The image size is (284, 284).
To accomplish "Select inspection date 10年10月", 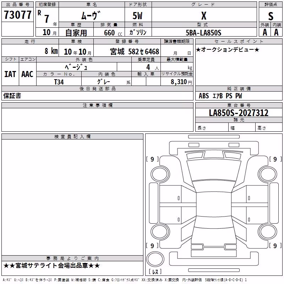I will point(77,52).
